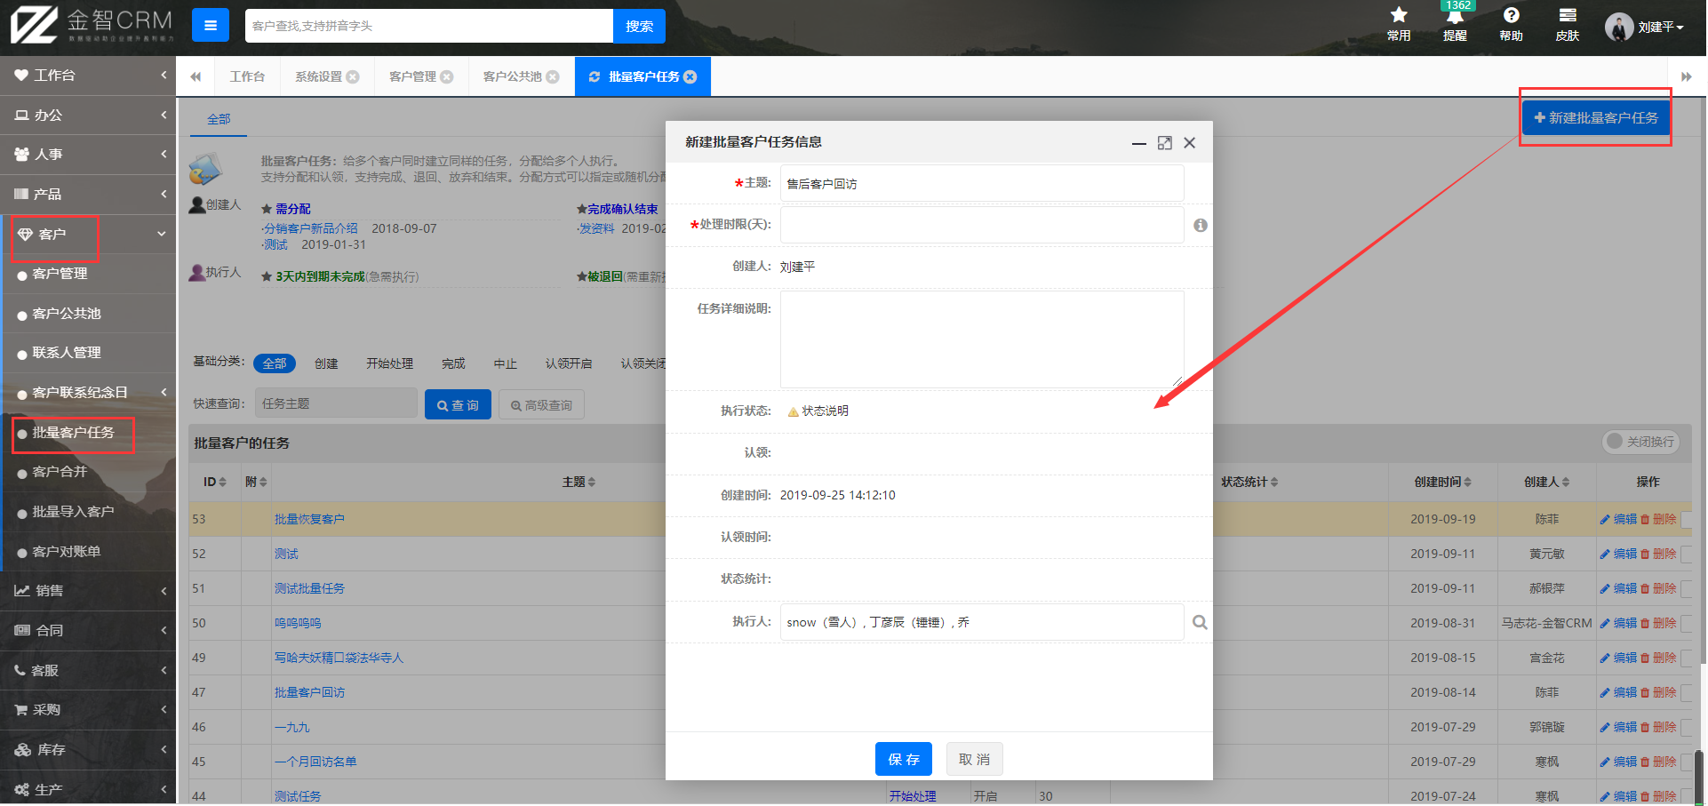This screenshot has height=806, width=1708.
Task: Open the 皮肤 skin selector icon
Action: (1568, 24)
